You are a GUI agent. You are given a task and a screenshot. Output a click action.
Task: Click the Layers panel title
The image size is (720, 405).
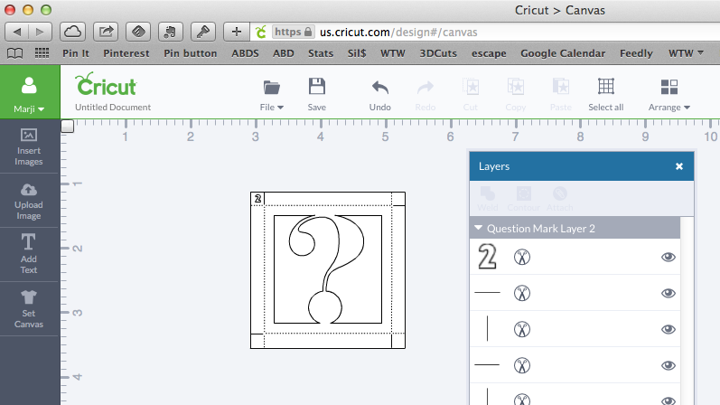pos(494,166)
